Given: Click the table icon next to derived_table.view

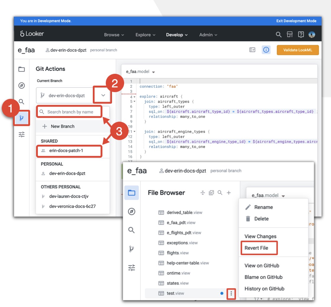Looking at the screenshot, I should click(161, 213).
